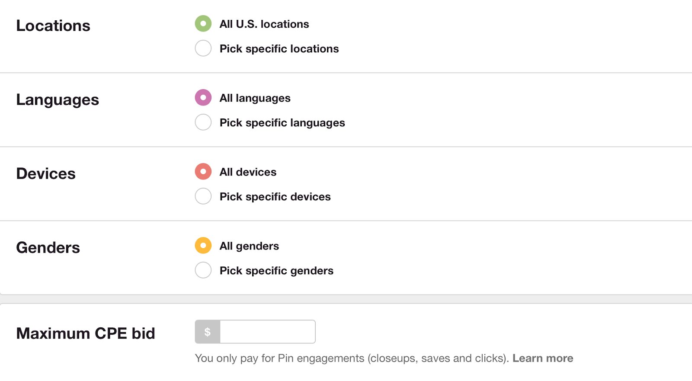Focus the Maximum CPE bid amount input

pyautogui.click(x=267, y=332)
